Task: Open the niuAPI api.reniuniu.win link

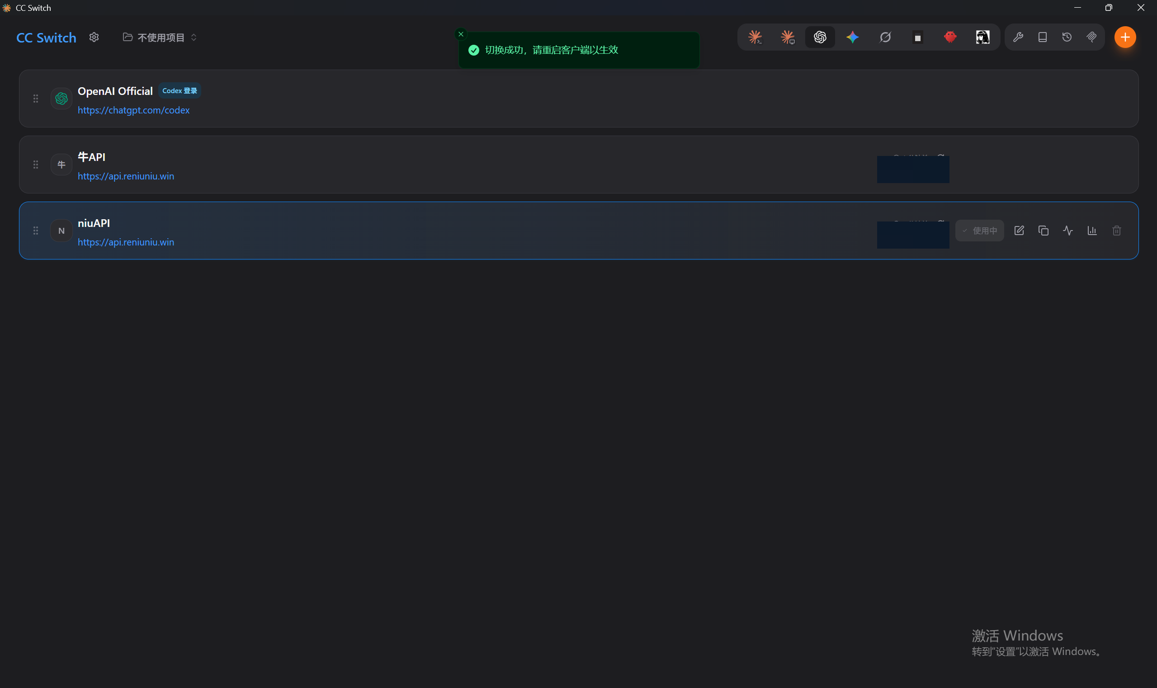Action: tap(126, 242)
